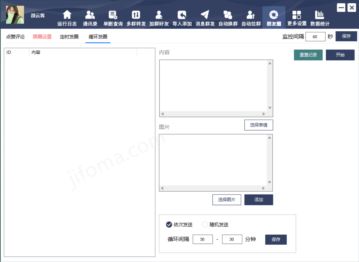
Task: Switch to the 点赞评论 tab
Action: click(x=15, y=37)
